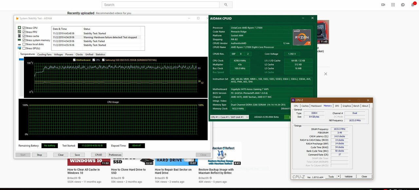
Task: Click the YouTube search input field
Action: [161, 5]
